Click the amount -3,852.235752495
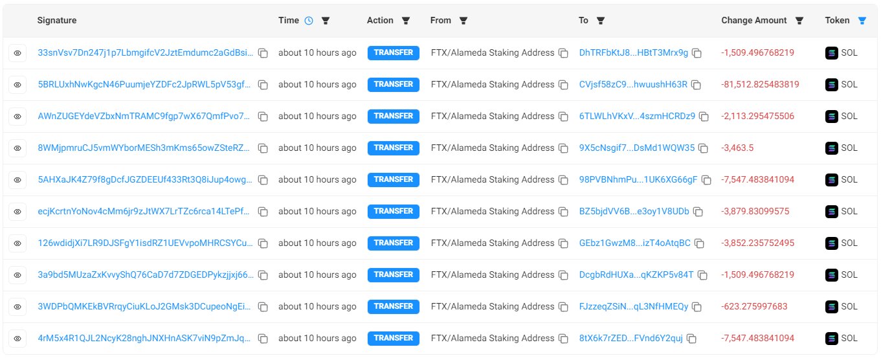The height and width of the screenshot is (358, 881). (757, 243)
